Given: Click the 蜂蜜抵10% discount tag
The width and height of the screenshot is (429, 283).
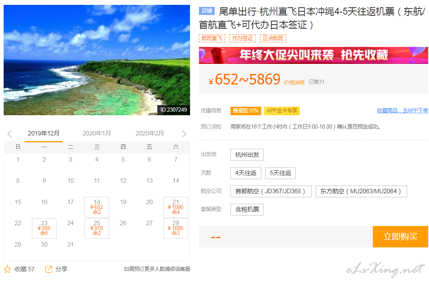Looking at the screenshot, I should tap(246, 111).
